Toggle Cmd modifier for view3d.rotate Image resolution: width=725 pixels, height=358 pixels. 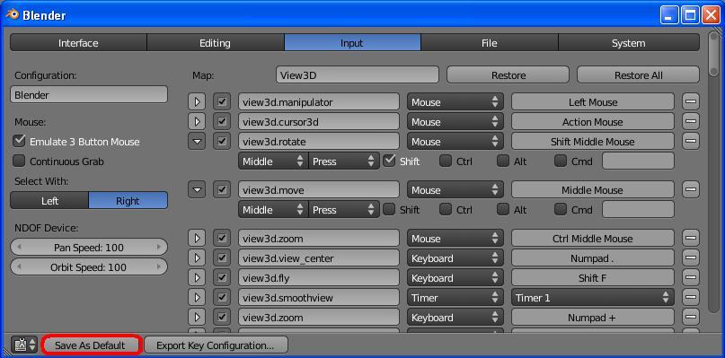click(x=561, y=161)
